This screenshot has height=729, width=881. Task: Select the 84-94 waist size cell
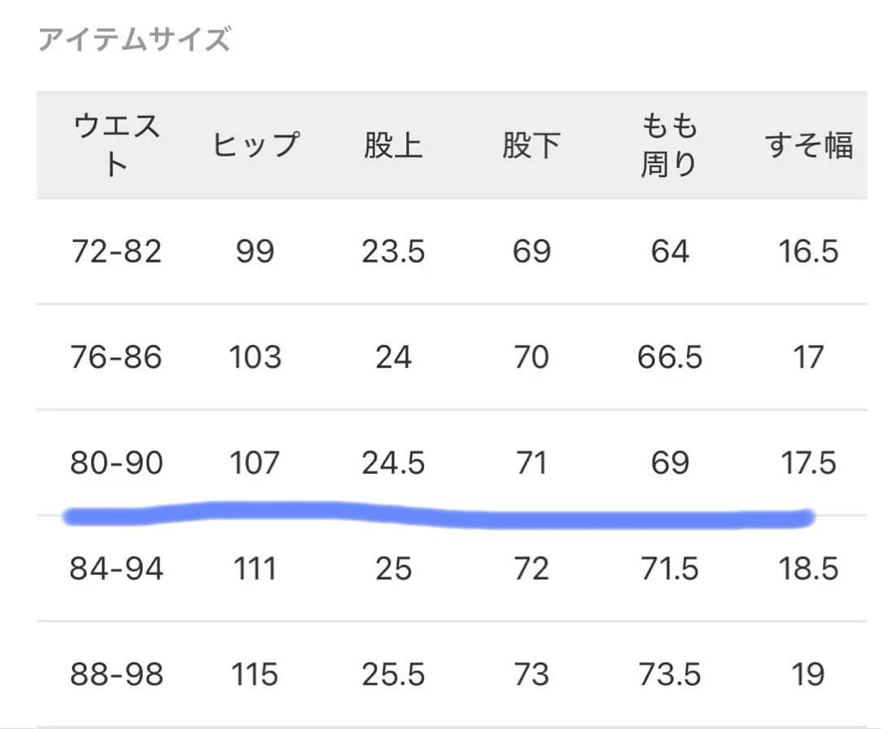(x=116, y=568)
